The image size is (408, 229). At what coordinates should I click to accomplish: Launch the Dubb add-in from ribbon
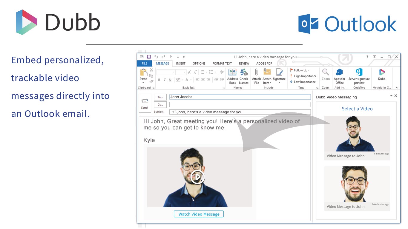click(382, 75)
